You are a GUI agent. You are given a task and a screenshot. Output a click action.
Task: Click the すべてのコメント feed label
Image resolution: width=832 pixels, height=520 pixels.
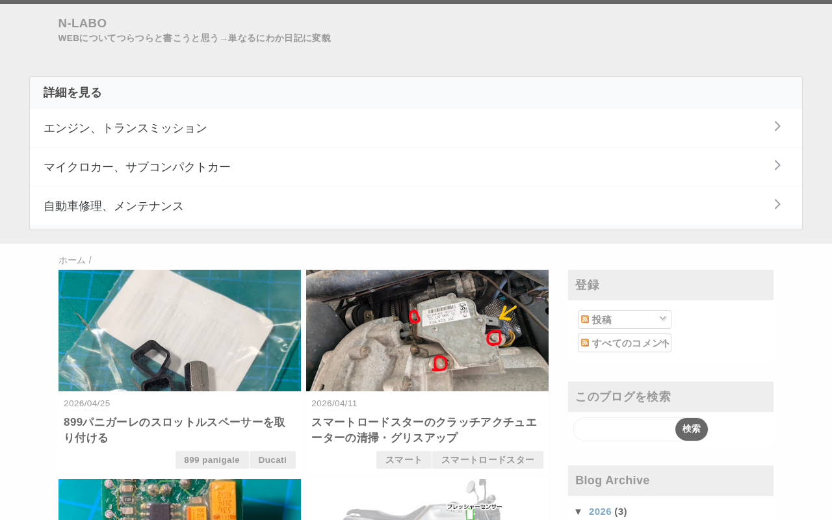point(630,343)
